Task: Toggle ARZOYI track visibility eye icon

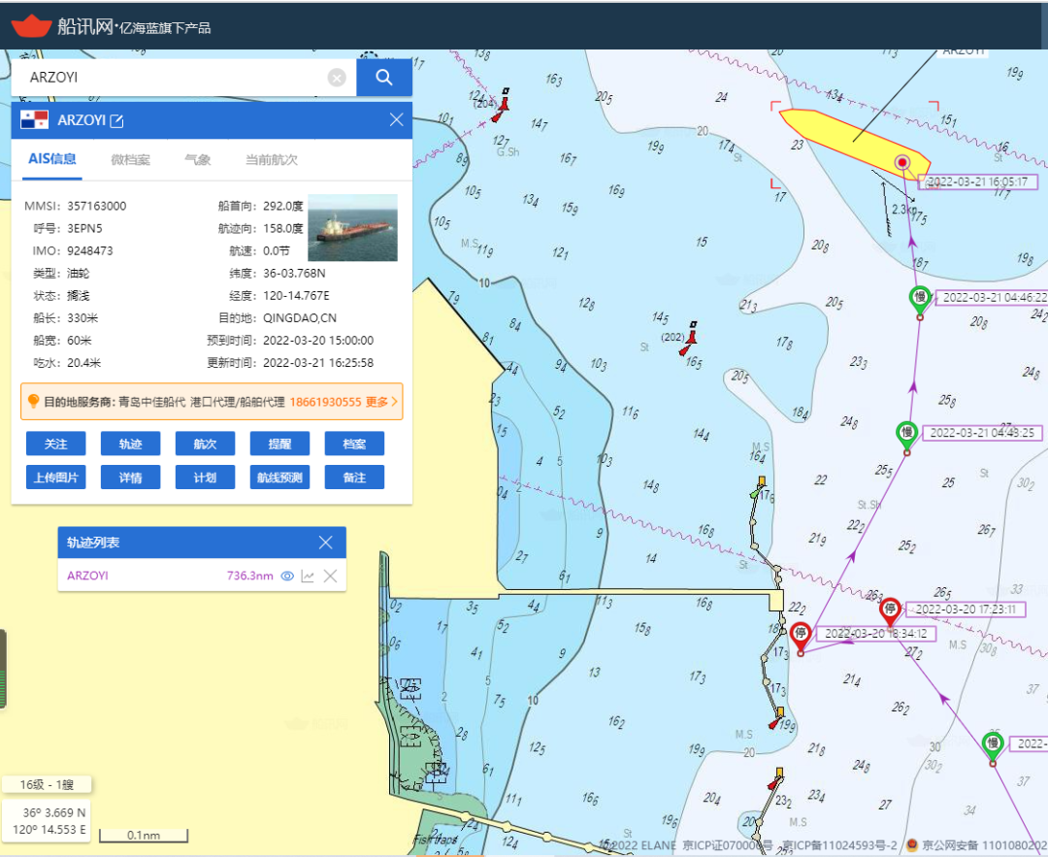Action: tap(286, 576)
